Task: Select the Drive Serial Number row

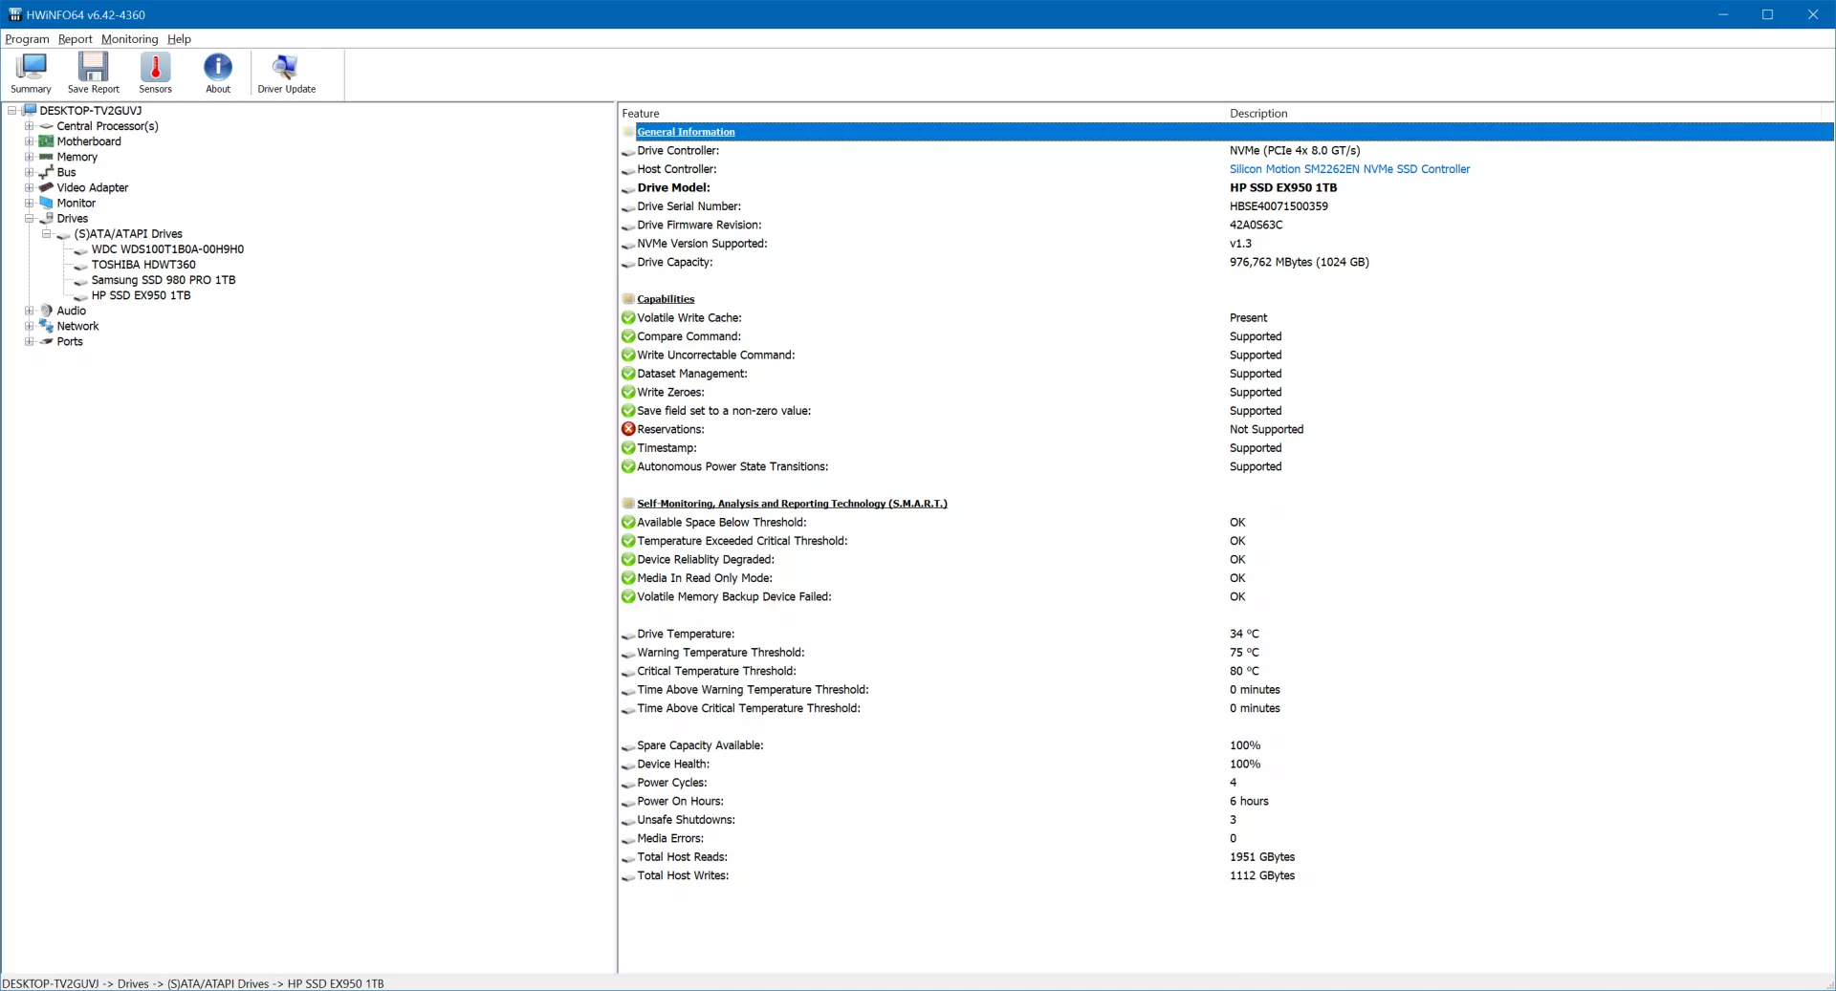Action: click(x=1226, y=206)
